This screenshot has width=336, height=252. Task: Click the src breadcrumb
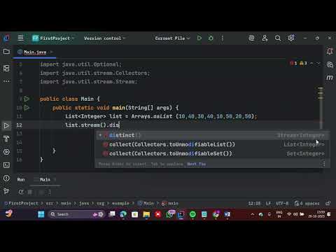(50, 204)
